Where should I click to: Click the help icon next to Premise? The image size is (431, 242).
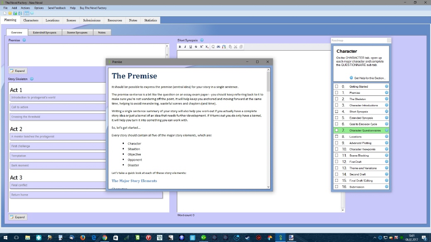click(x=24, y=40)
